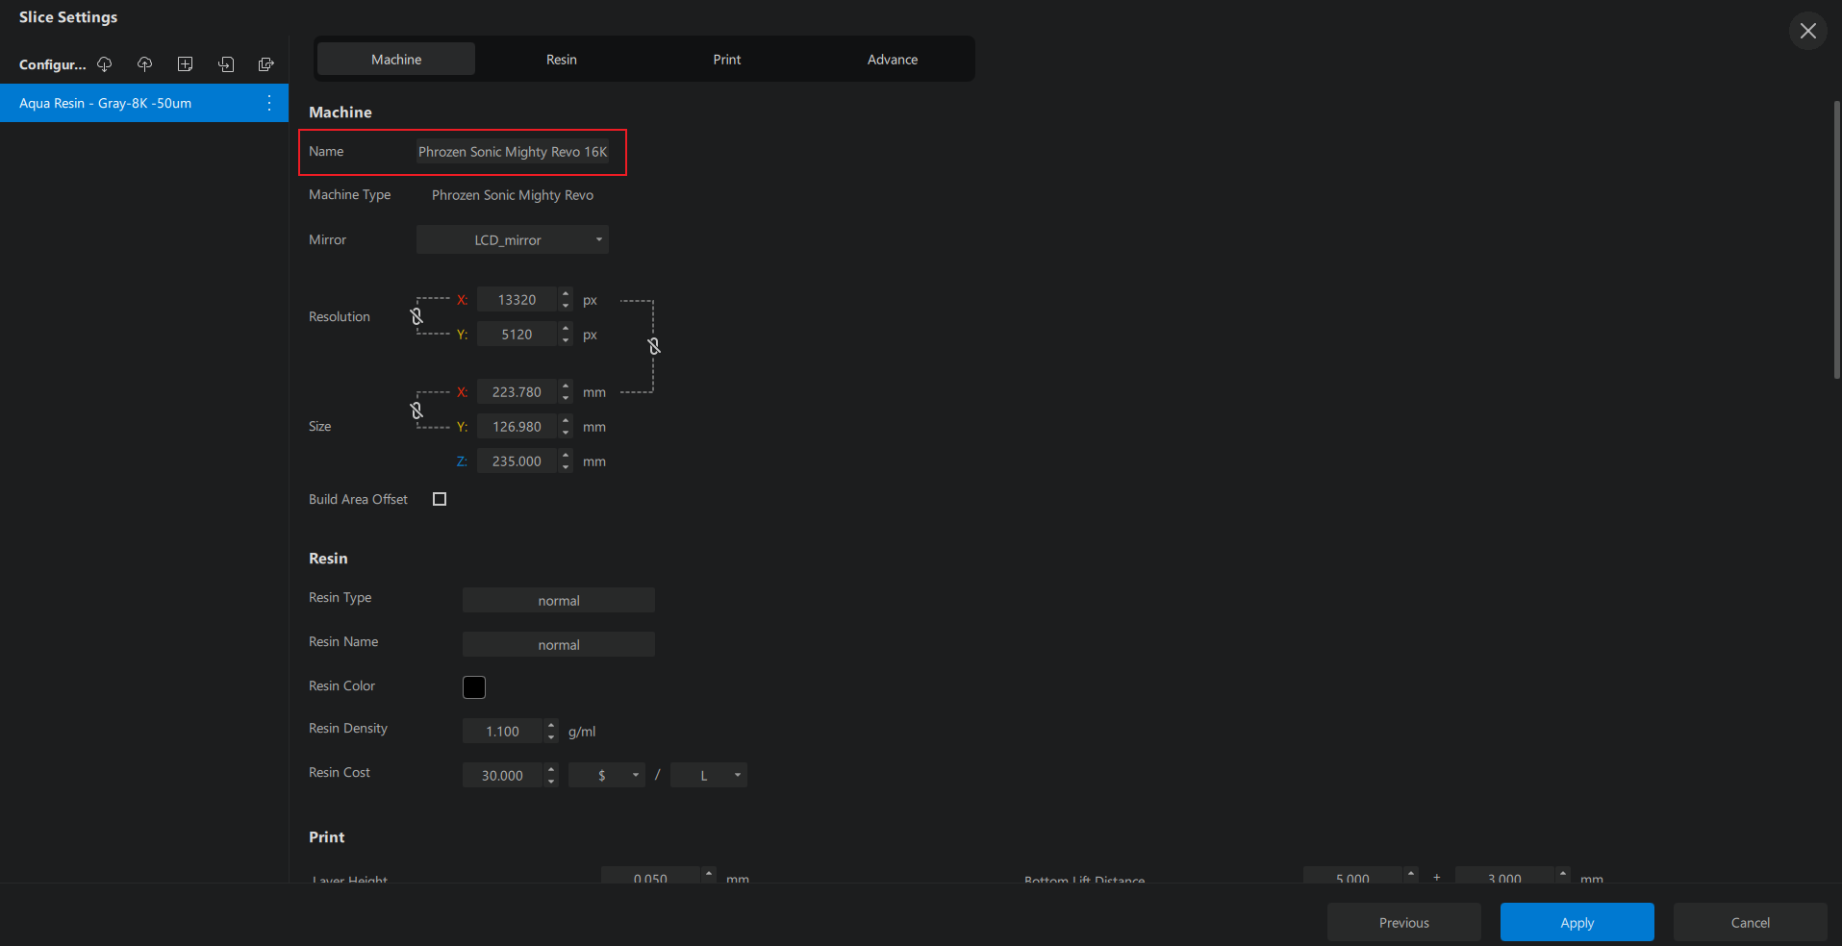1842x946 pixels.
Task: Open the Resin Cost currency dropdown
Action: [606, 776]
